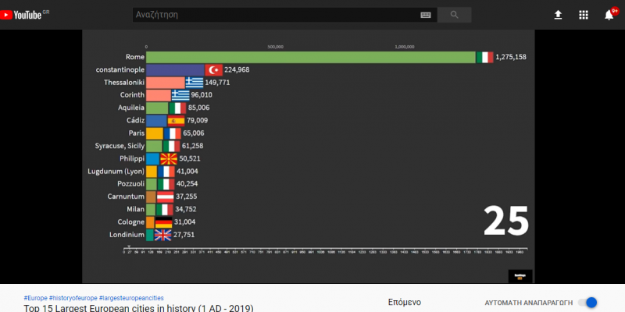Click the Italian flag beside Rome bar
This screenshot has height=312, width=625.
485,57
